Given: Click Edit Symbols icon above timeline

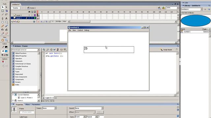Looking at the screenshot, I should 164,8.
